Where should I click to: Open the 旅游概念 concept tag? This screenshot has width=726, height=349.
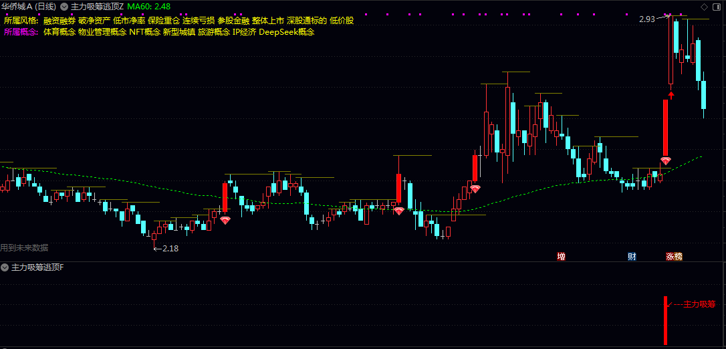[x=213, y=32]
